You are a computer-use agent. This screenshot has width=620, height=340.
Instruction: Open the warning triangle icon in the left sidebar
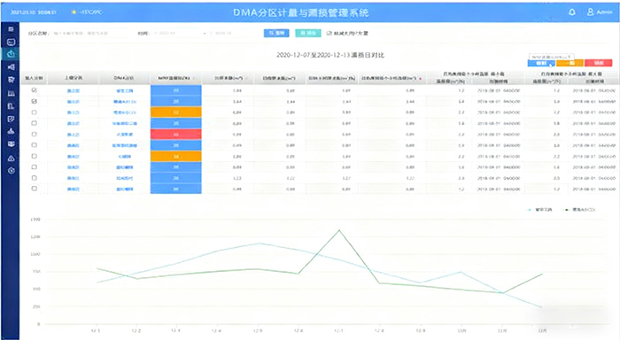point(11,158)
